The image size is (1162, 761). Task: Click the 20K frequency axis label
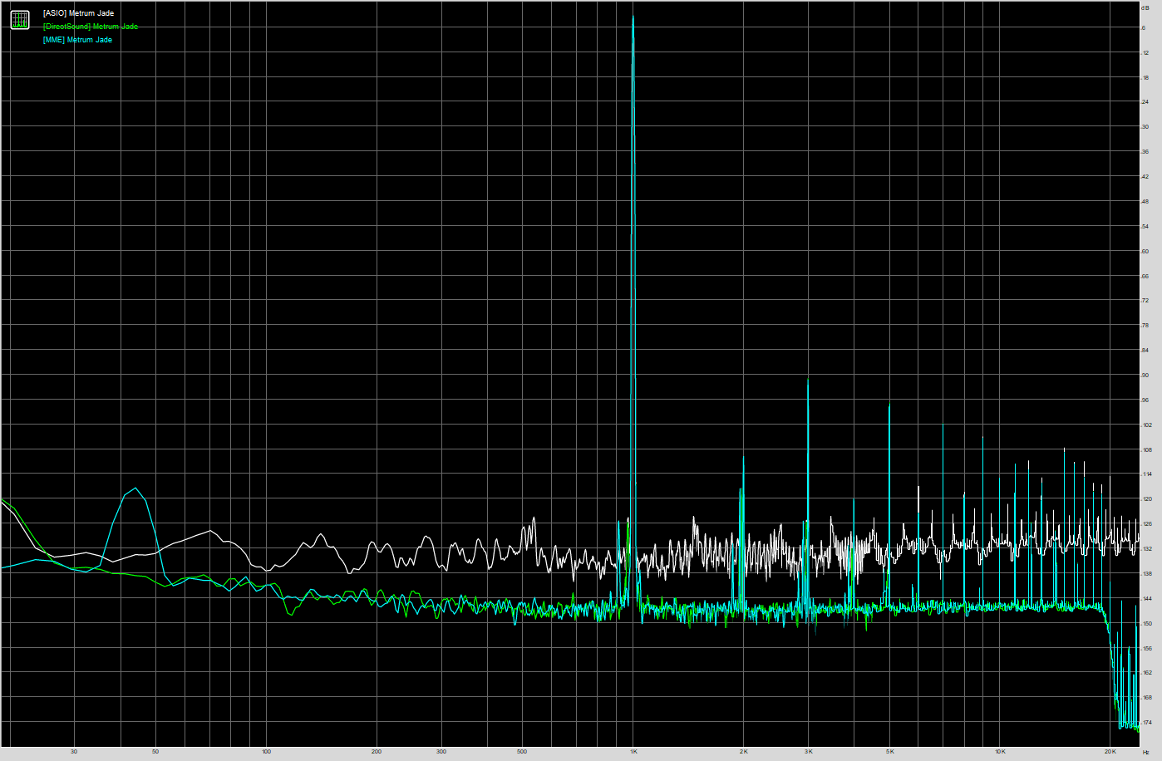(1110, 752)
